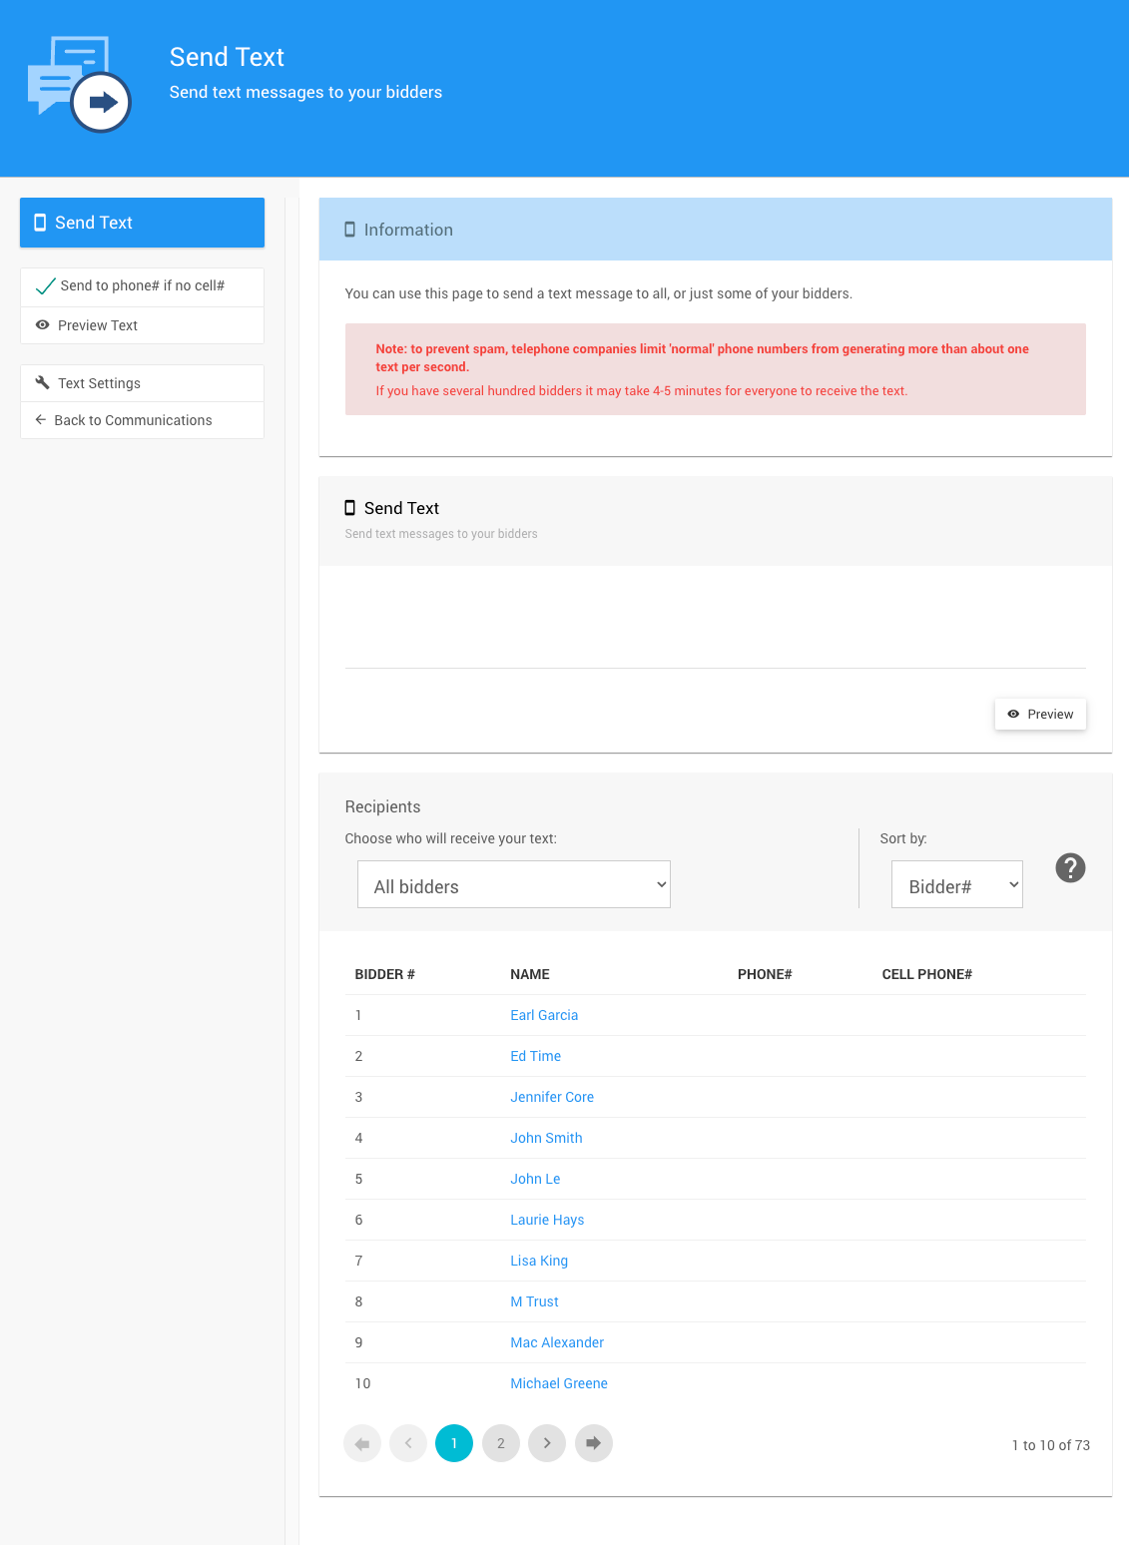The image size is (1129, 1545).
Task: Expand the Sort by Bidder# dropdown
Action: 956,885
